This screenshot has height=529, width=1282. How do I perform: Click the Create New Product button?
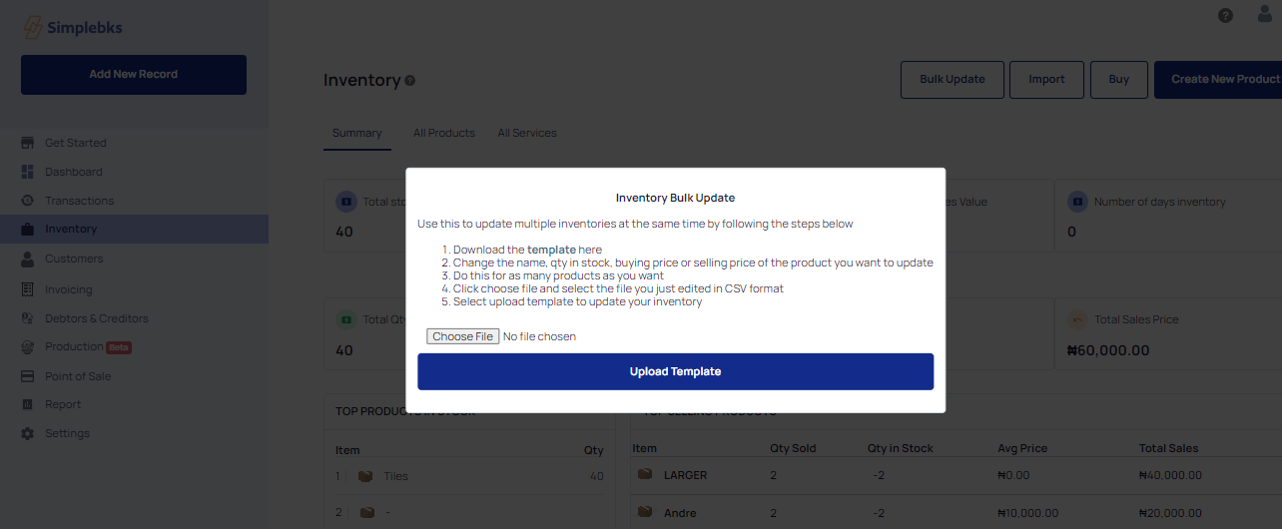point(1218,80)
